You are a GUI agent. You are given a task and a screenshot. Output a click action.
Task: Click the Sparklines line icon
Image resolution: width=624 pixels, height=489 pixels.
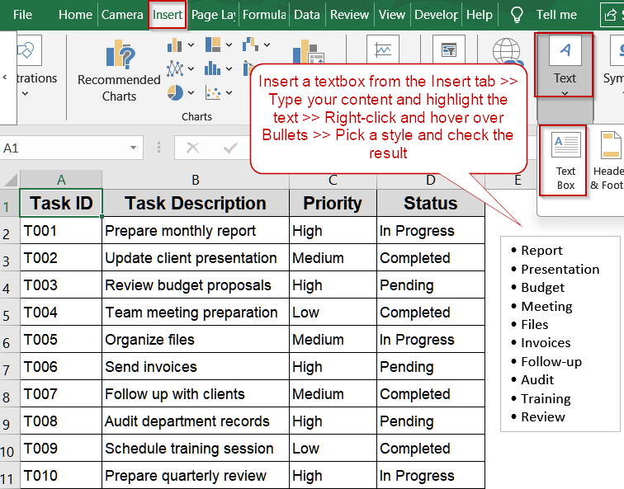coord(383,50)
